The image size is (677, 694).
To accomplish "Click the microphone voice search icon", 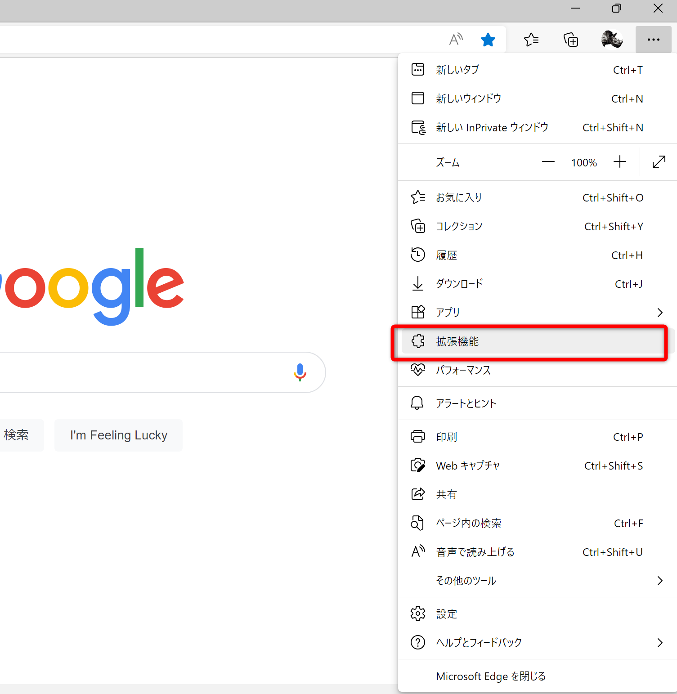I will coord(300,372).
